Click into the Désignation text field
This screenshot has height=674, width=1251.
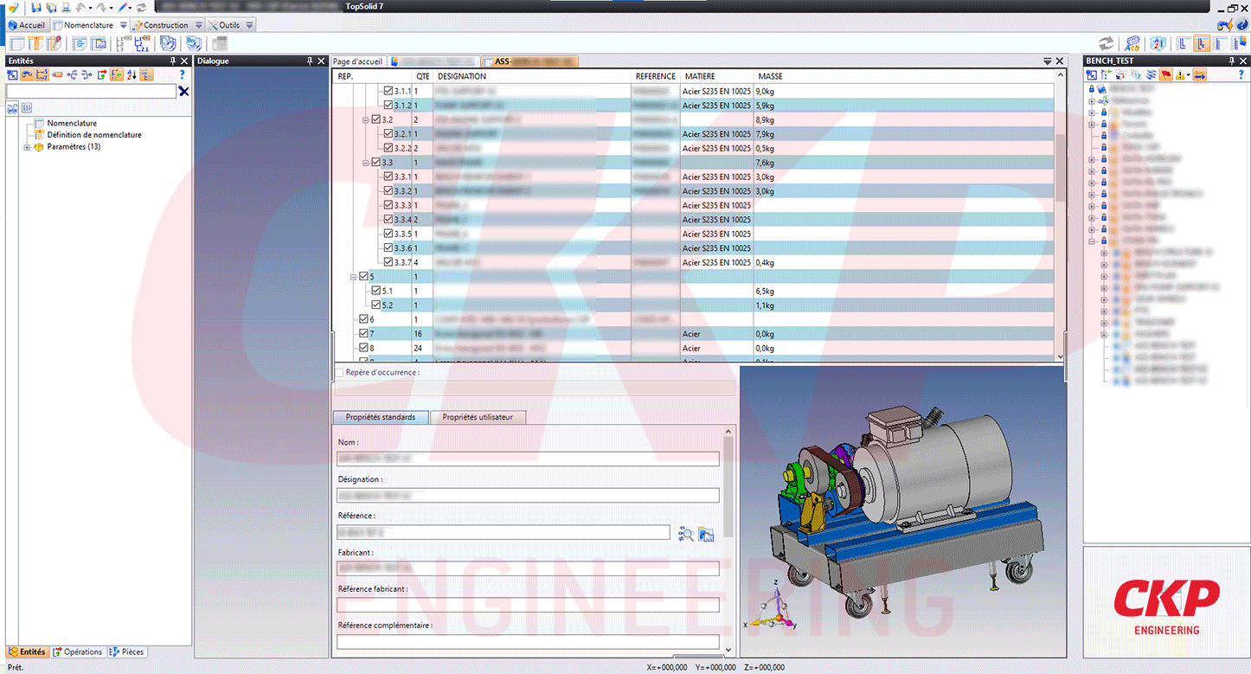tap(528, 496)
